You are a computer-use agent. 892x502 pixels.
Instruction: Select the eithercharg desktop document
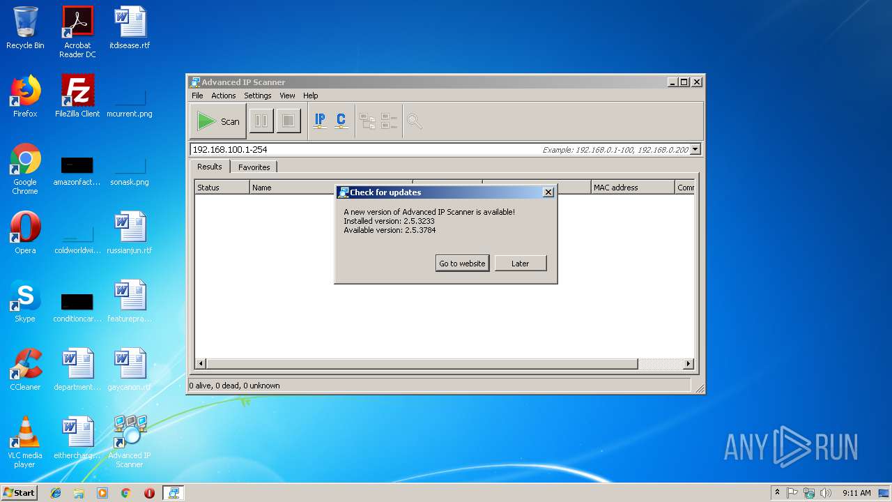[x=77, y=439]
